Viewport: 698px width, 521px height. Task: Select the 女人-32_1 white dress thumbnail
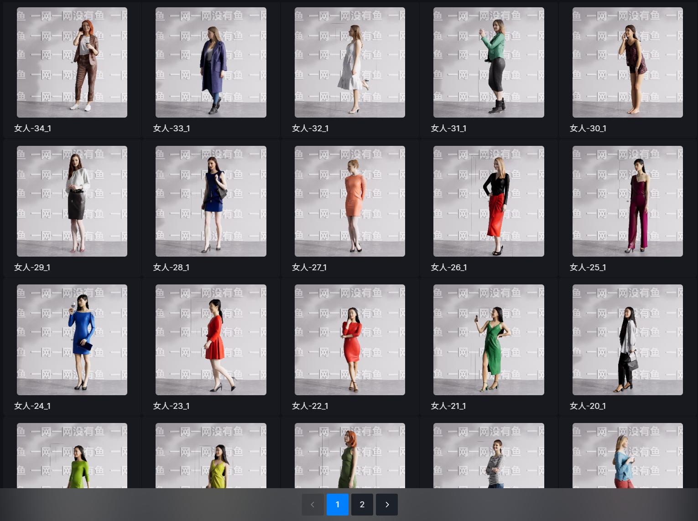pos(350,62)
